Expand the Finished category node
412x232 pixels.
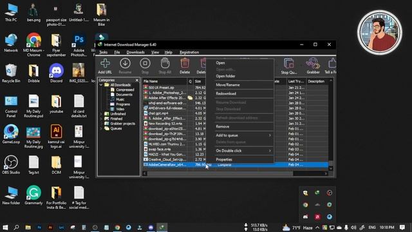pyautogui.click(x=101, y=119)
